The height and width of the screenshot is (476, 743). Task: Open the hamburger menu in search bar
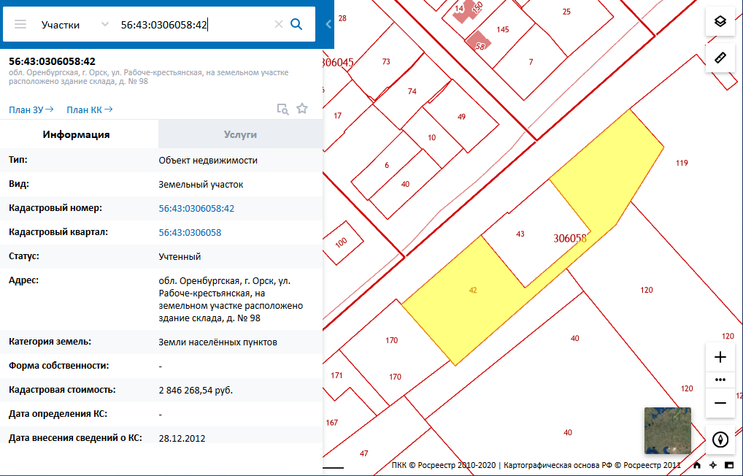click(20, 24)
